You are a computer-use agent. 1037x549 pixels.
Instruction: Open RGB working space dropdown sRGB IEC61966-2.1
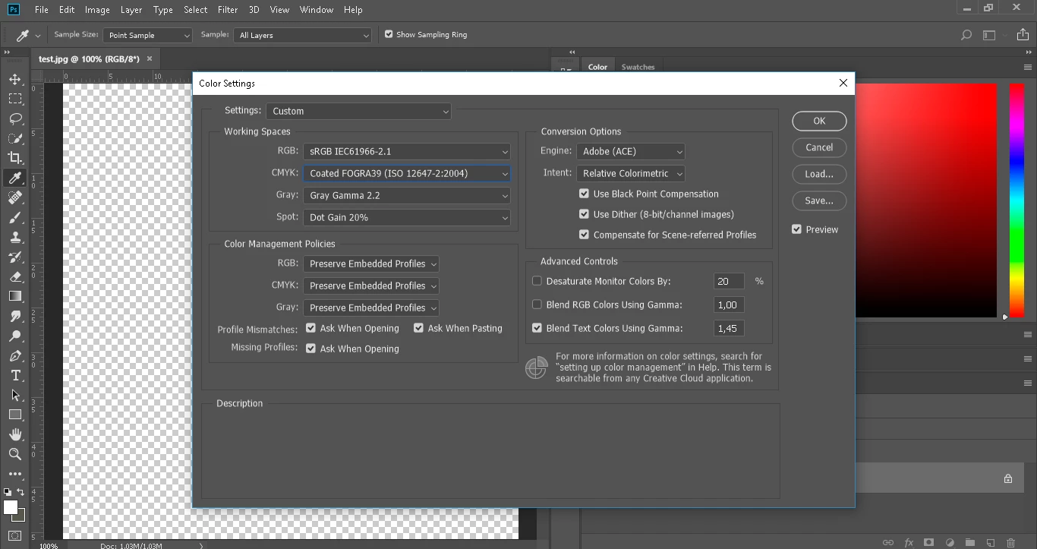tap(407, 151)
